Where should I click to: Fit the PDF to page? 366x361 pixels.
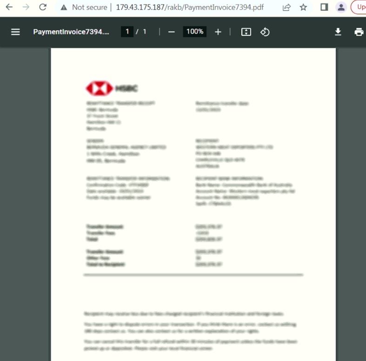coord(246,32)
